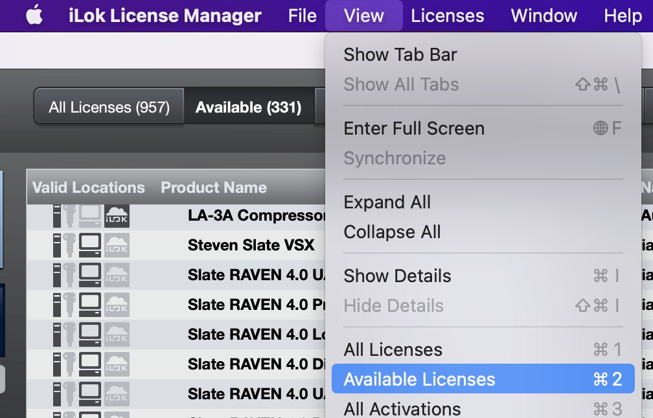Click the cloud icon in LA-3A Compressor row

[x=117, y=216]
